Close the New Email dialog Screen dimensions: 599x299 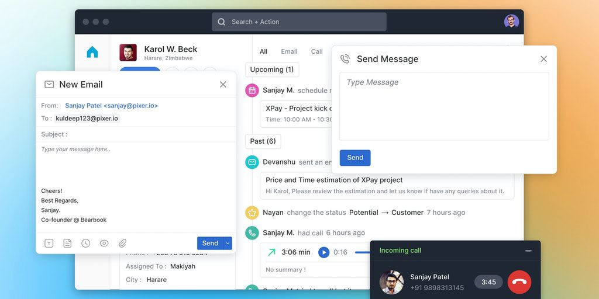point(223,84)
